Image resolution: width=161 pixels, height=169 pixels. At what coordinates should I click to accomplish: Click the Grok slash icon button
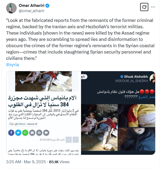click(x=144, y=7)
